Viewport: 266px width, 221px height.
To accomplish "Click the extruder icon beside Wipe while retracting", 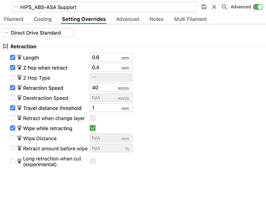I will click(19, 128).
